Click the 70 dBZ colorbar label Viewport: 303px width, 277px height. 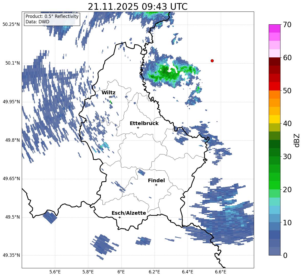(287, 25)
